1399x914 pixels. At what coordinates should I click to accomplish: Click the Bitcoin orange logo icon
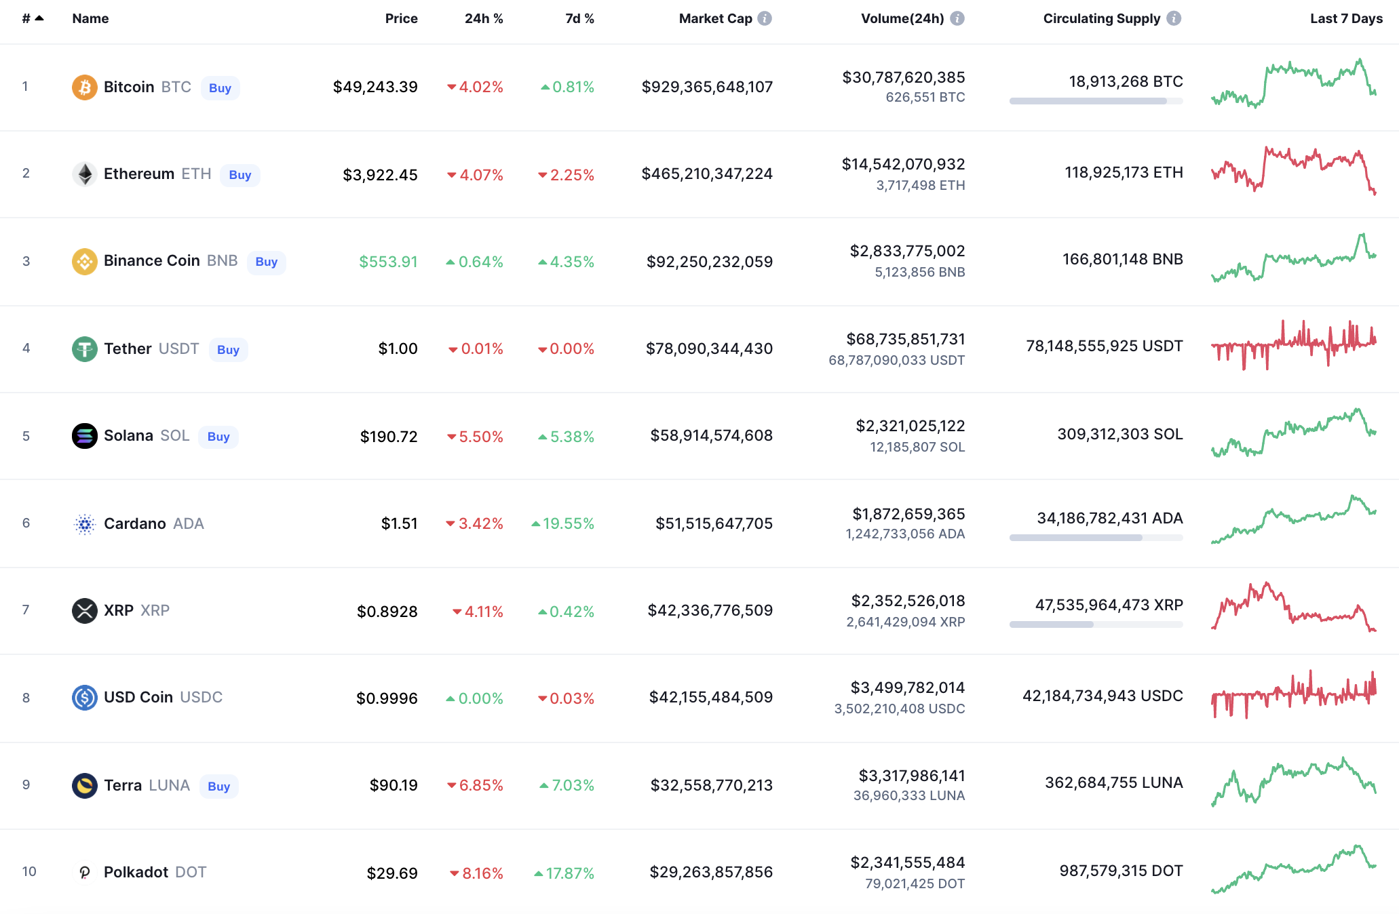click(x=84, y=87)
